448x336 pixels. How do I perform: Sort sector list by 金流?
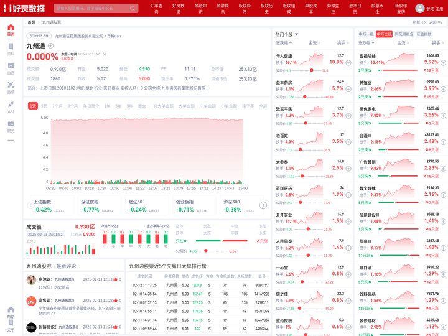tap(403, 43)
